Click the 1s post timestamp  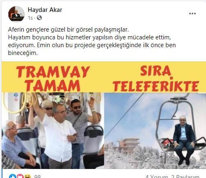[30, 18]
